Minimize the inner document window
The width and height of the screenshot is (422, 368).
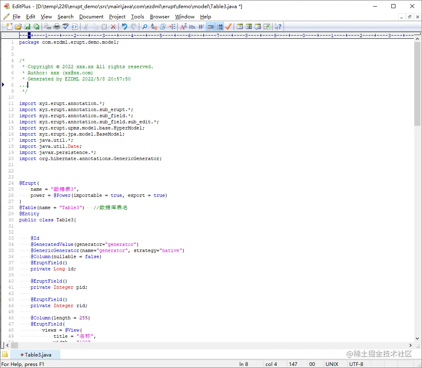click(401, 17)
